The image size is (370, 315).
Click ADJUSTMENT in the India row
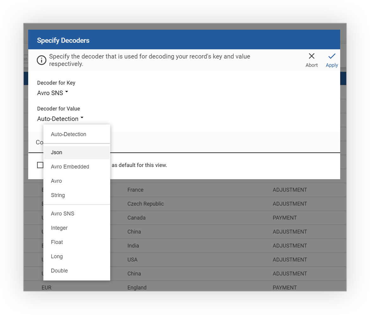[290, 246]
